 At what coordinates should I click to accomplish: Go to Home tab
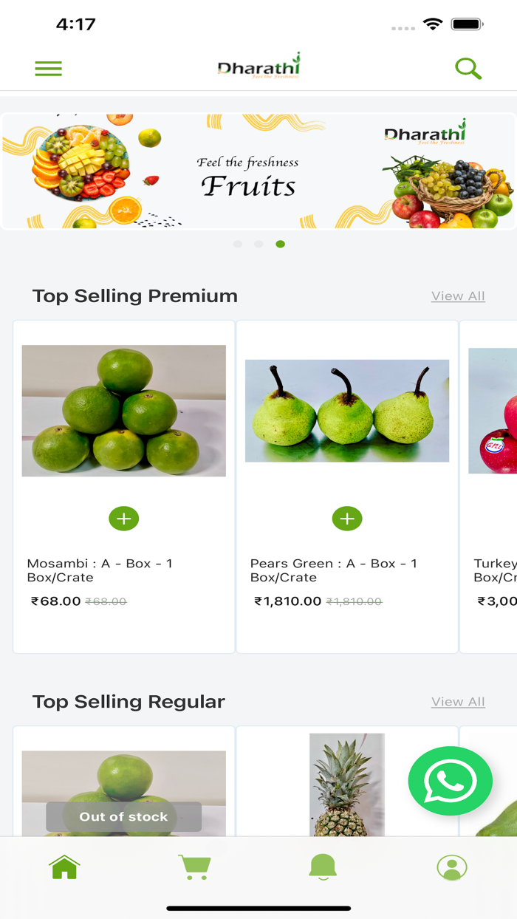tap(65, 867)
